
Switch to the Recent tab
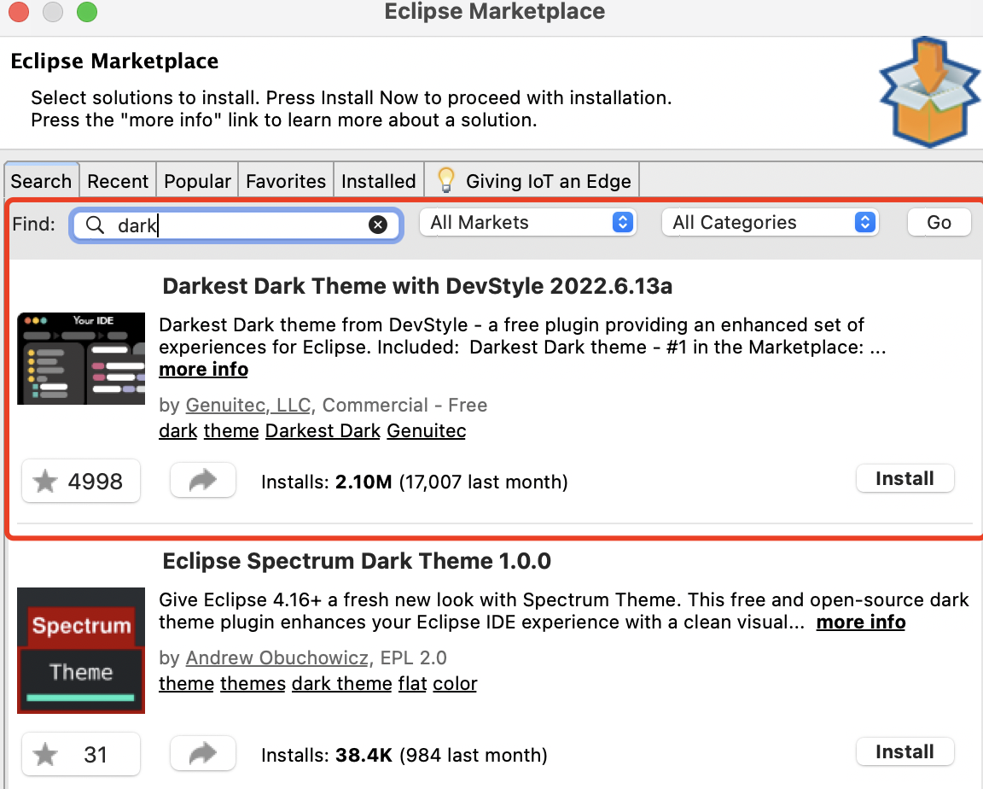(117, 180)
